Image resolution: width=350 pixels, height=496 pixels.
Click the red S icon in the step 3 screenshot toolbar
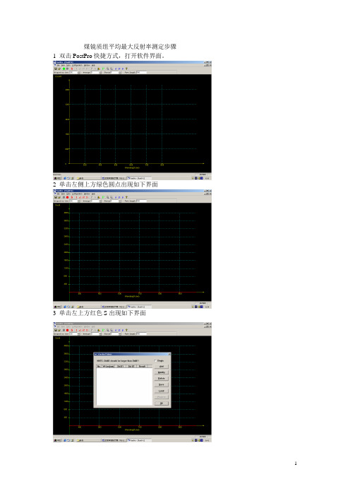(x=72, y=330)
